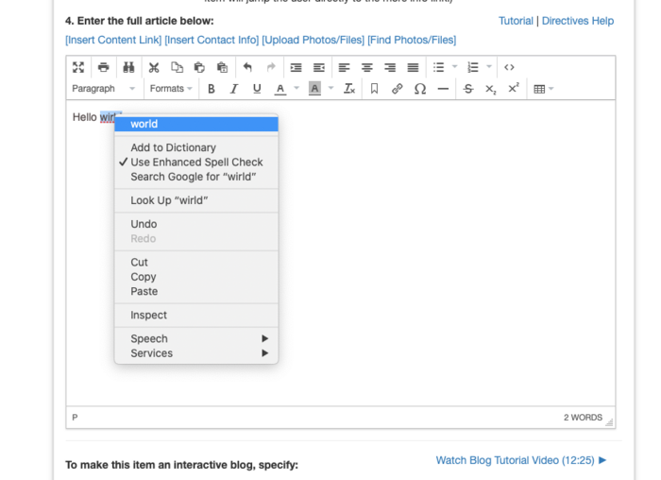Watch Blog Tutorial Video link
This screenshot has width=661, height=480.
click(x=521, y=460)
